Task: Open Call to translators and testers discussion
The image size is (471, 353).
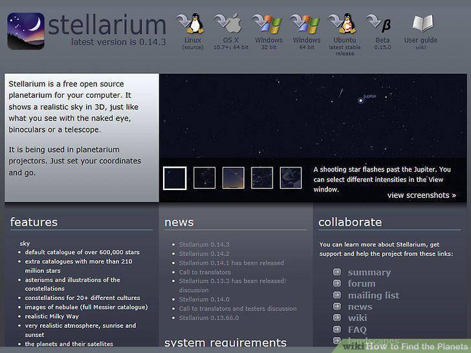Action: (237, 308)
